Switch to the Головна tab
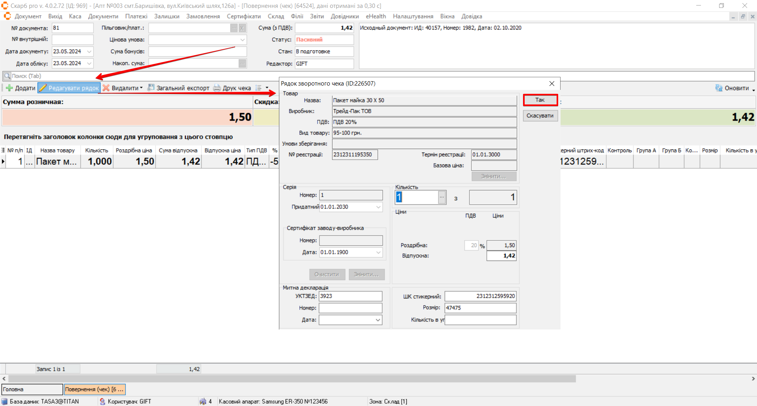 tap(32, 389)
